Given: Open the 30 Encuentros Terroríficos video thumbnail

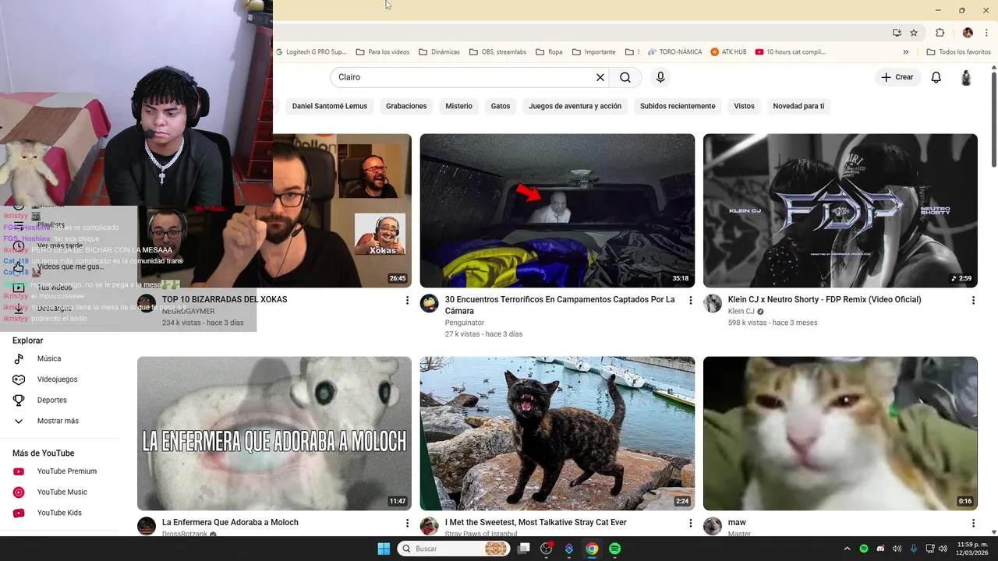Looking at the screenshot, I should point(557,210).
